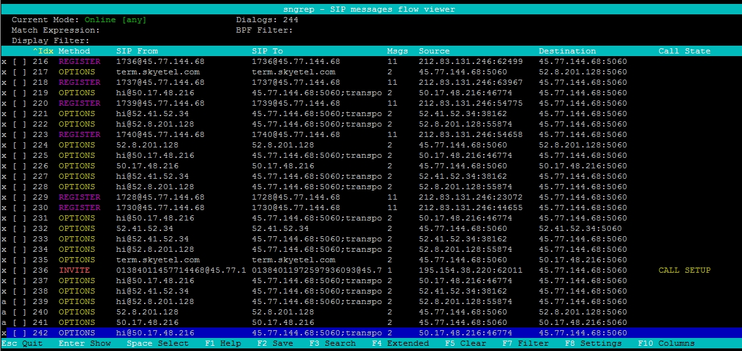Viewport: 742px width, 351px height.
Task: Sort by the Idx column header
Action: (43, 51)
